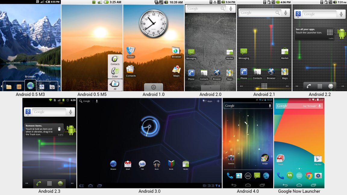Open Messaging on Android 2.0
Image resolution: width=347 pixels, height=195 pixels.
pos(191,52)
